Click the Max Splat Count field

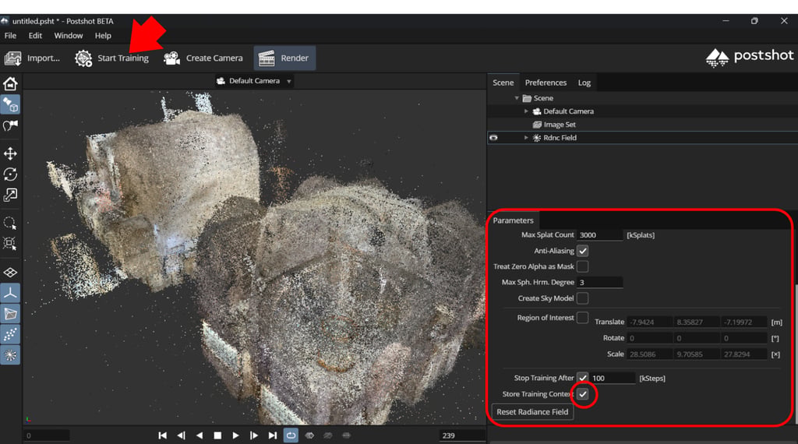pyautogui.click(x=599, y=235)
